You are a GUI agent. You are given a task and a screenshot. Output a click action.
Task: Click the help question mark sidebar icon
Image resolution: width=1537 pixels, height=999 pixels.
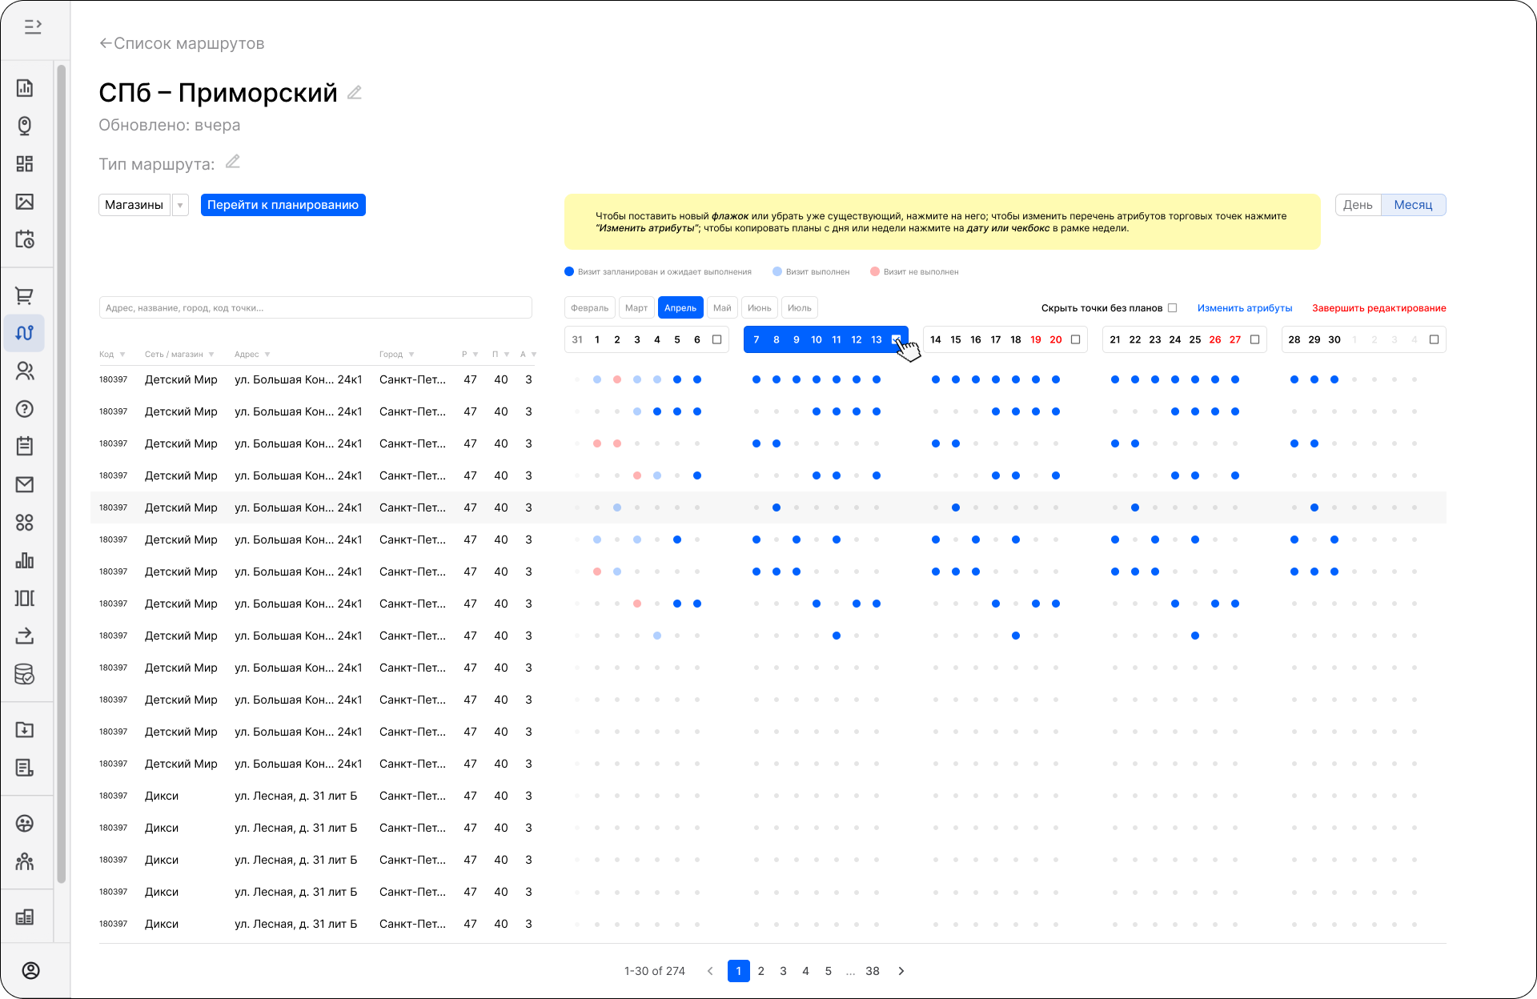click(24, 409)
